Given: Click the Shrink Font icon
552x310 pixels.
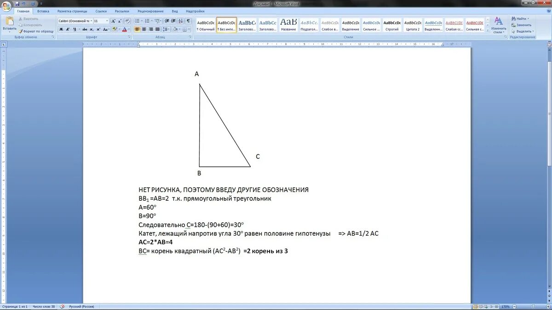Looking at the screenshot, I should tap(120, 21).
